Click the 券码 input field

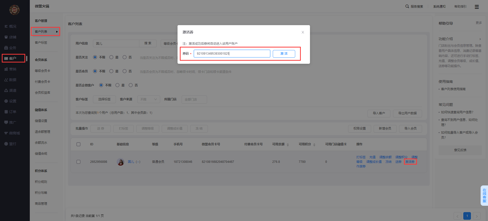(x=232, y=54)
